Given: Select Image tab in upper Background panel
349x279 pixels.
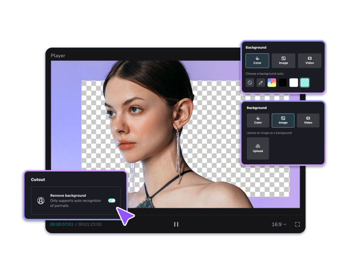Looking at the screenshot, I should [x=283, y=60].
